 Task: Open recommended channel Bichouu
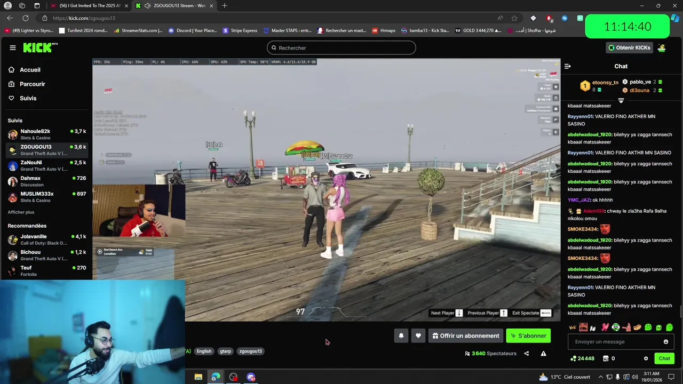click(47, 255)
